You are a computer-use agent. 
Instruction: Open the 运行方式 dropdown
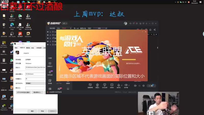pyautogui.click(x=35, y=83)
